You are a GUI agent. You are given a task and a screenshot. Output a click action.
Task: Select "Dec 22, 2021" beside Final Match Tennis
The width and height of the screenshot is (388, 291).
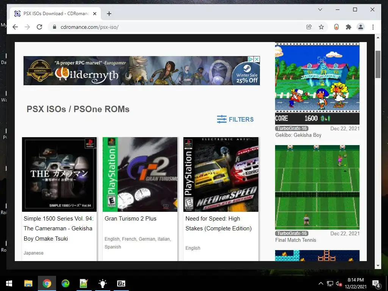pyautogui.click(x=345, y=233)
